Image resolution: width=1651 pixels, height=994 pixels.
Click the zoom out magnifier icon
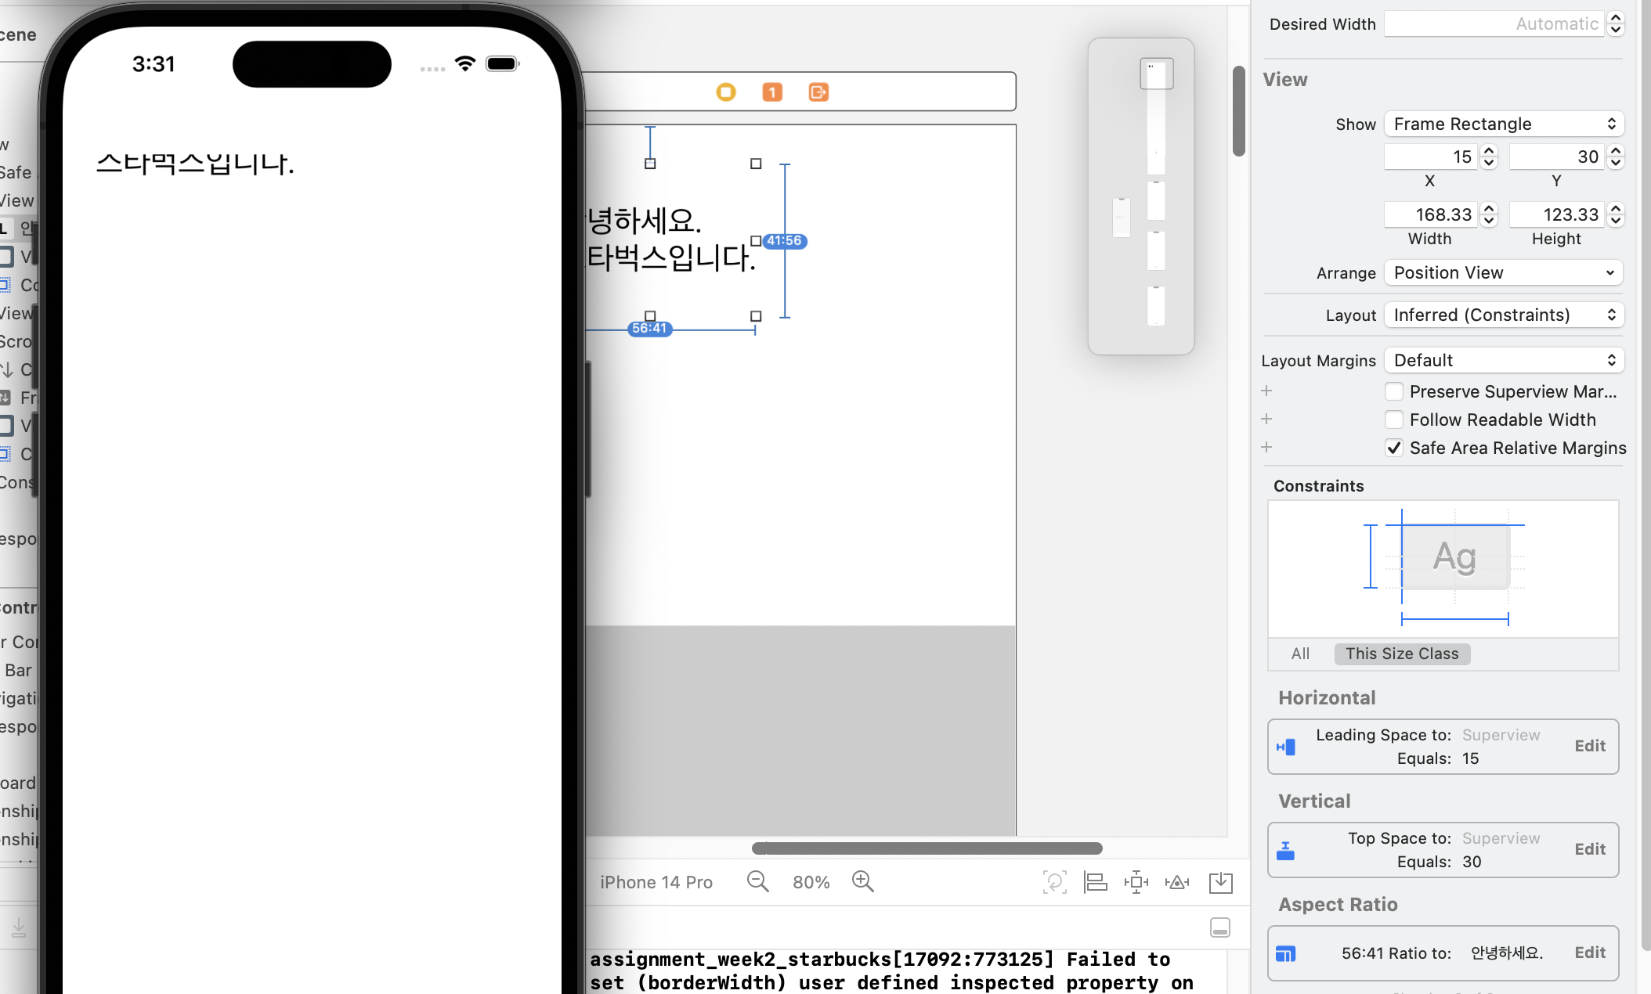[757, 881]
